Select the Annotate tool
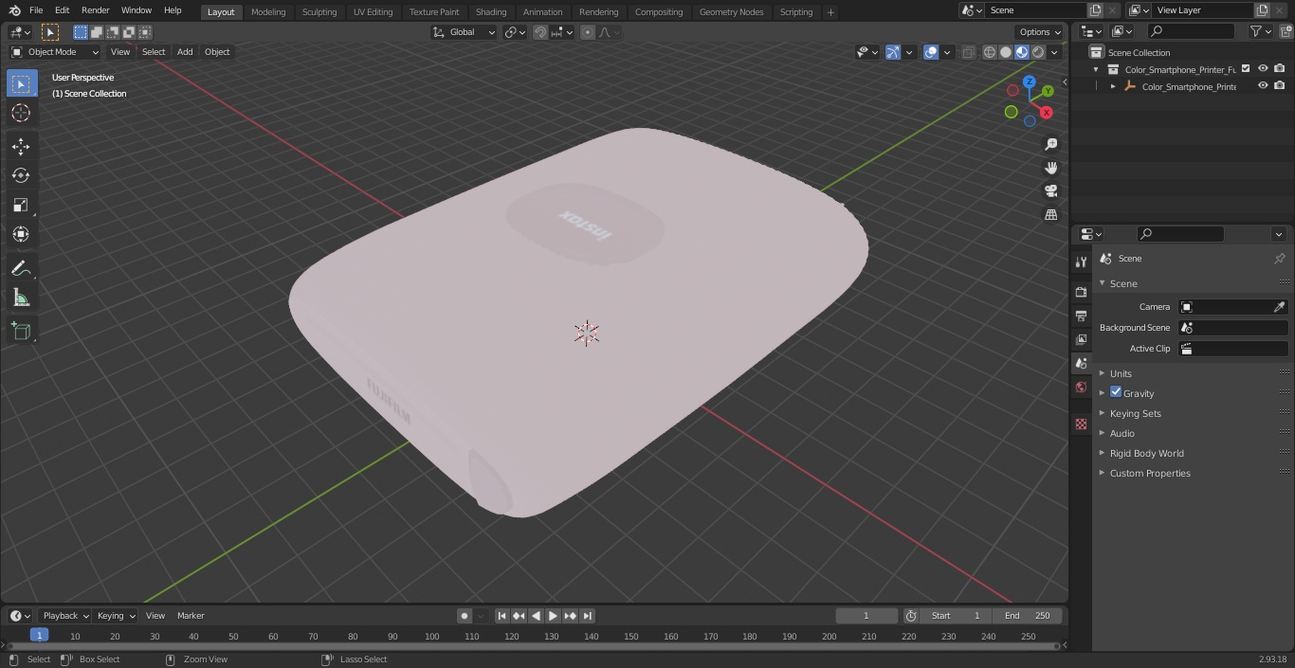 point(21,269)
